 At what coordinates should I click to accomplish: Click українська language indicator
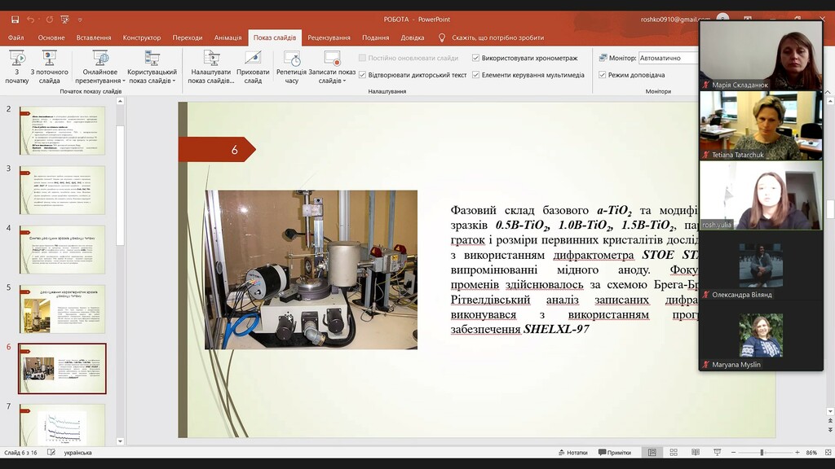tap(77, 453)
